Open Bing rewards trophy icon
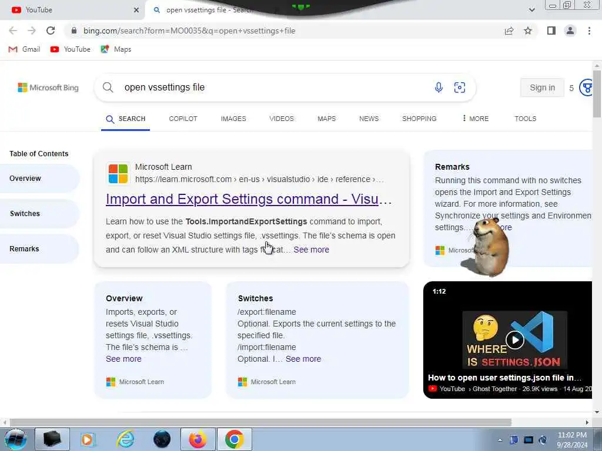The height and width of the screenshot is (451, 602). point(587,88)
